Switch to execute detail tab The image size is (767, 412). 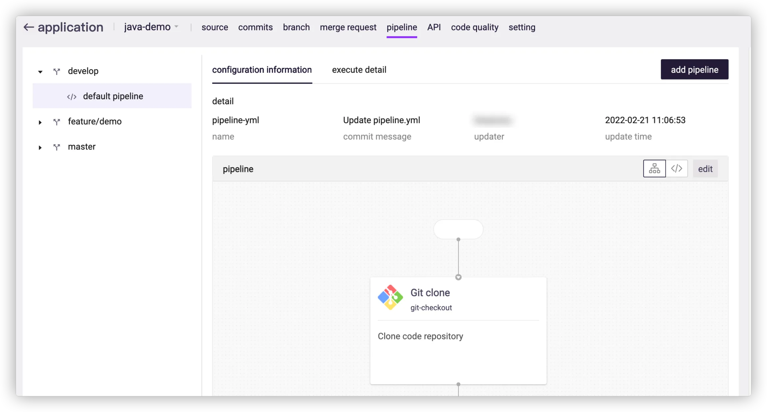pyautogui.click(x=359, y=70)
